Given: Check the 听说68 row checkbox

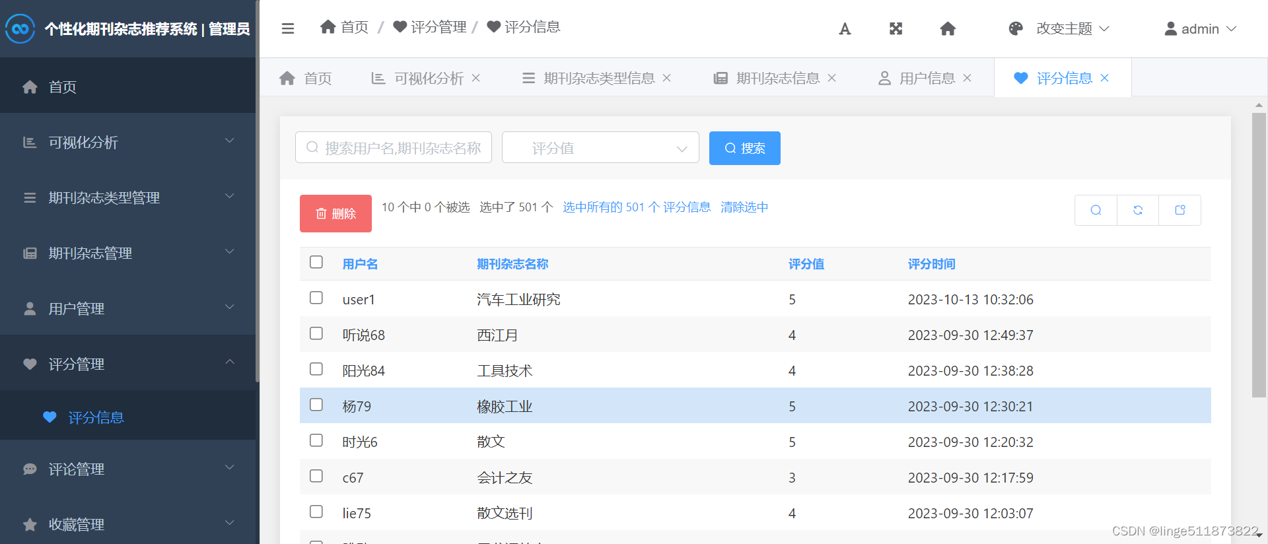Looking at the screenshot, I should 316,333.
